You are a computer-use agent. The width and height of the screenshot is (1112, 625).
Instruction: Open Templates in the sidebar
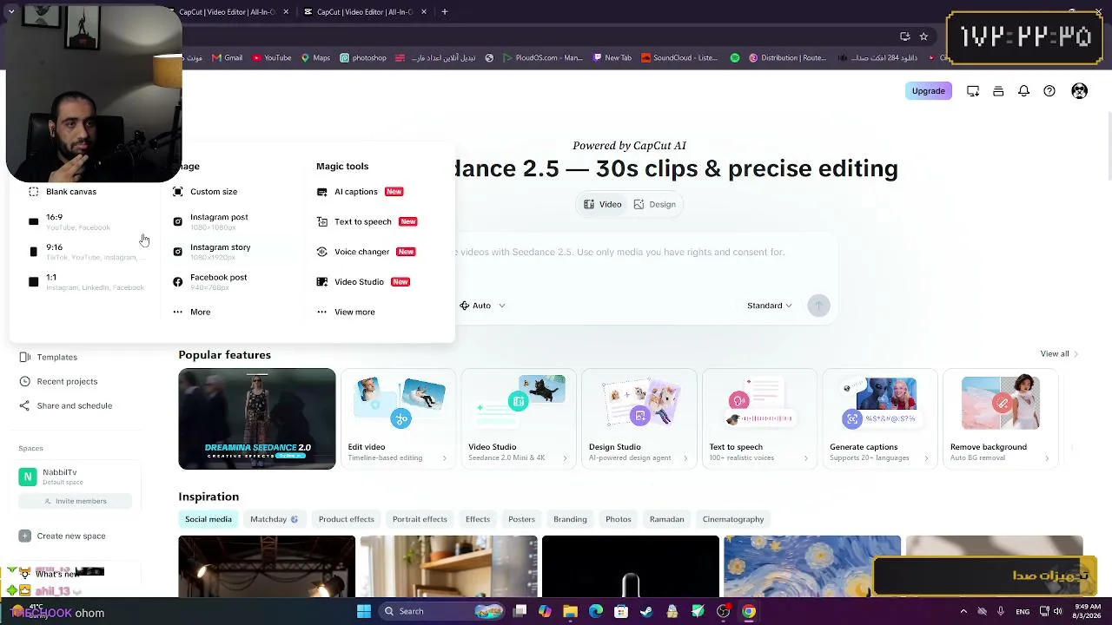point(49,358)
